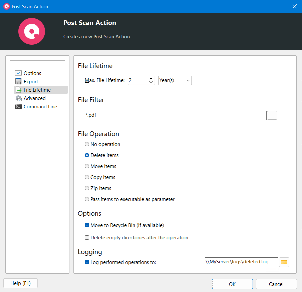Screen dimensions: 302x292
Task: Switch to the Advanced settings page
Action: coord(34,98)
